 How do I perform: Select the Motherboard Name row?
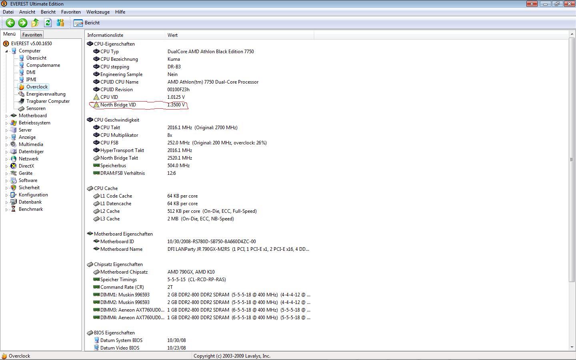[200, 249]
